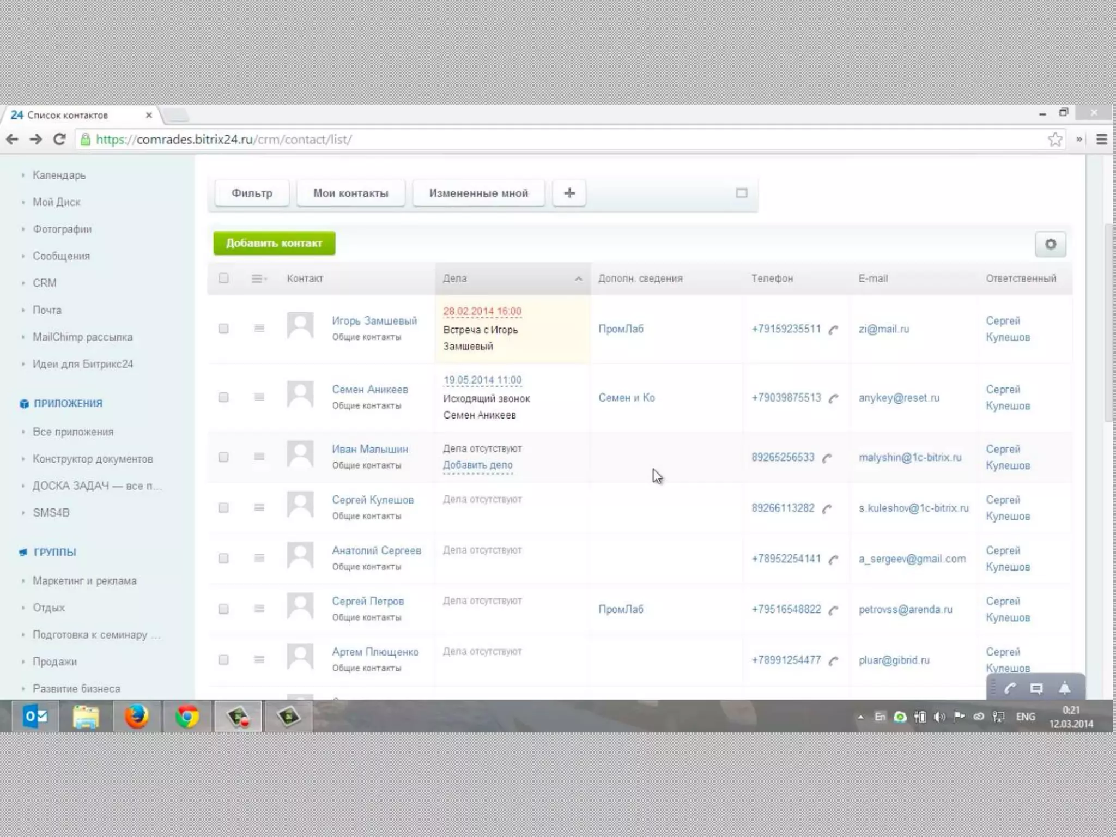This screenshot has width=1116, height=837.
Task: Click the browser address bar URL
Action: (x=223, y=139)
